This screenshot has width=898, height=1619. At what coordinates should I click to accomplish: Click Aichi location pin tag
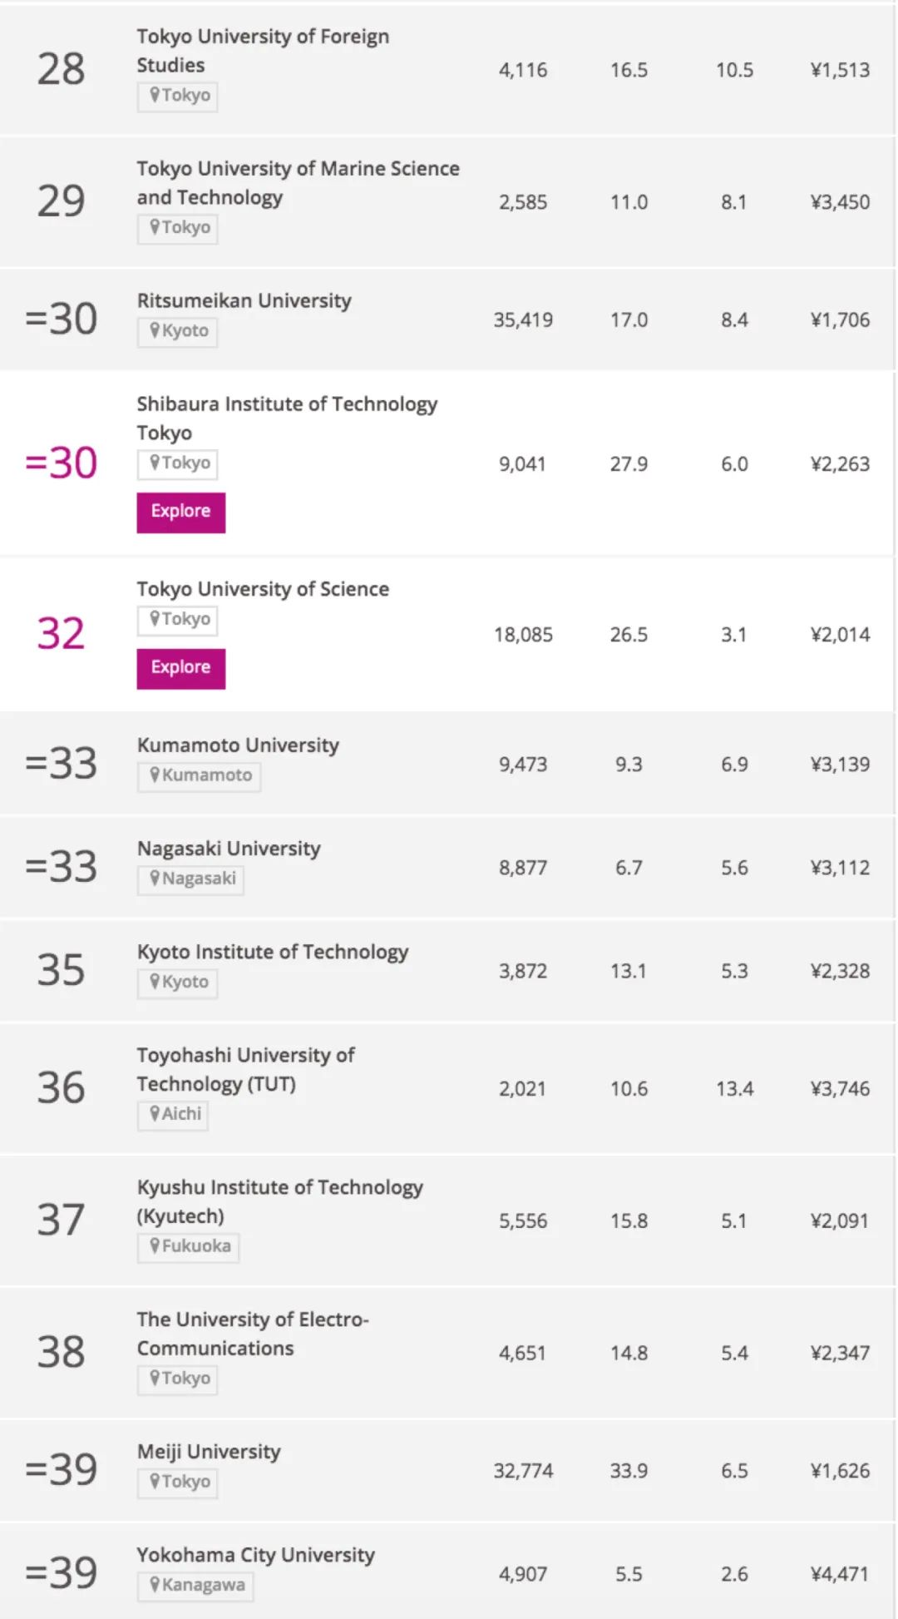tap(173, 1114)
